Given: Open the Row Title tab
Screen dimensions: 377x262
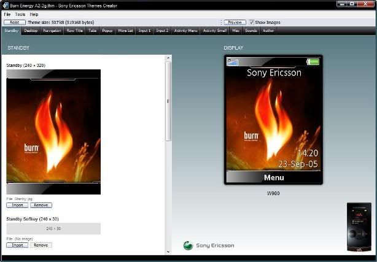Looking at the screenshot, I should point(74,31).
